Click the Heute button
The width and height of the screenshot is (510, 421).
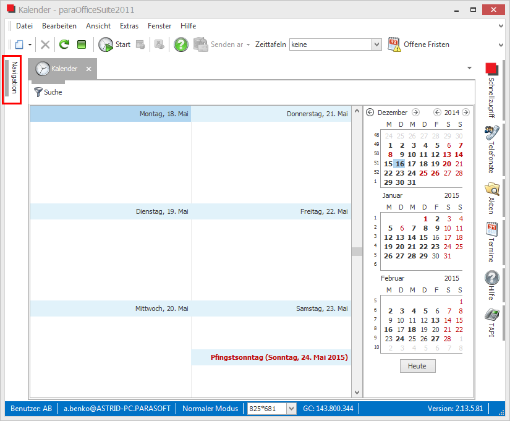[x=418, y=366]
